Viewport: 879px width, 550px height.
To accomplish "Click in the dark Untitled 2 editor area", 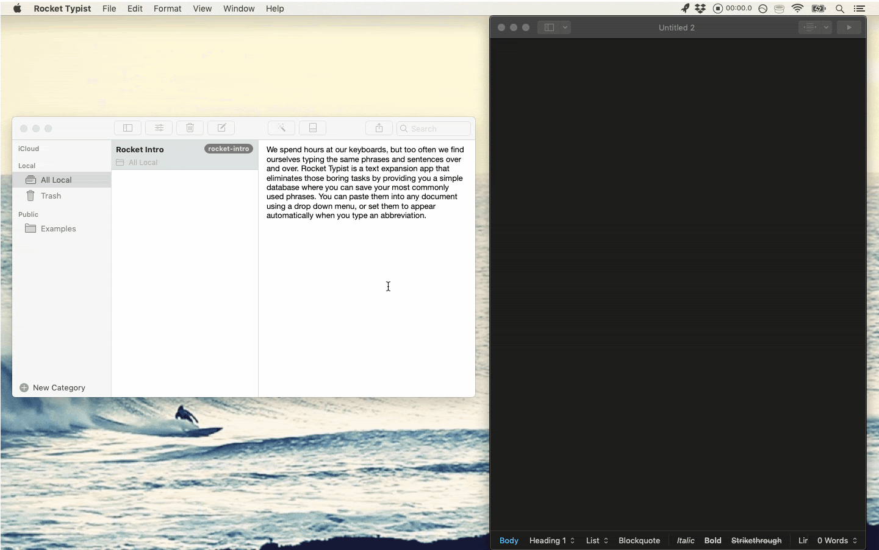I will click(x=678, y=285).
